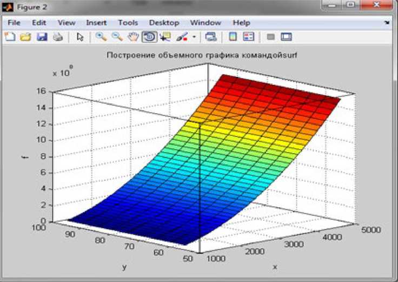Activate the Zoom In magnifier tool

pyautogui.click(x=101, y=37)
